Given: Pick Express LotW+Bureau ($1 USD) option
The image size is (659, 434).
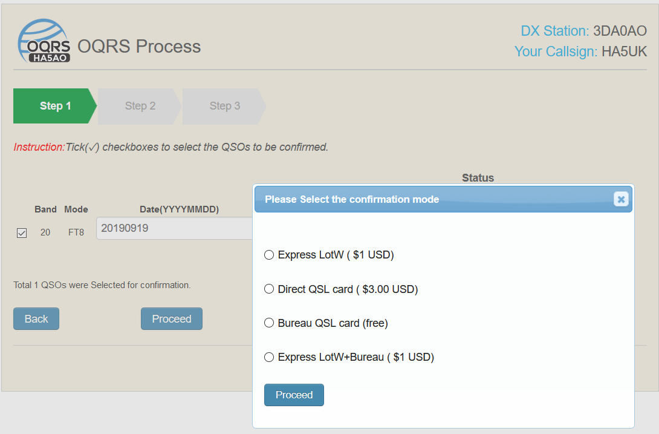Looking at the screenshot, I should [269, 357].
